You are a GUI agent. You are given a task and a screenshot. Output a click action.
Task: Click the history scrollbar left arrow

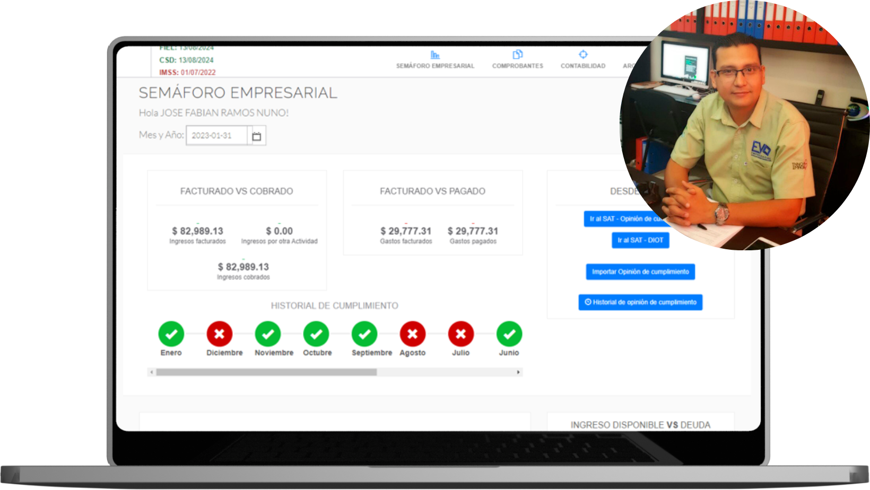pyautogui.click(x=152, y=372)
